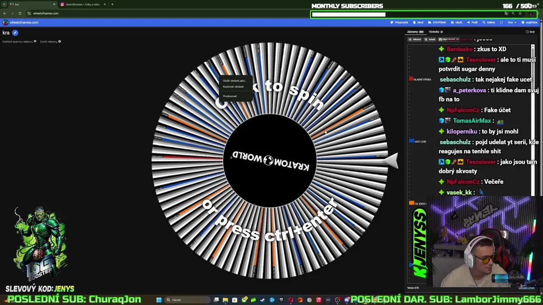
Task: Switch to the clashofthestars Instagram tab
Action: coord(83,4)
